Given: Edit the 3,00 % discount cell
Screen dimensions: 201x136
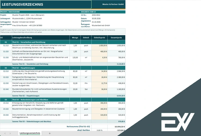Looking at the screenshot, I should 99,130.
